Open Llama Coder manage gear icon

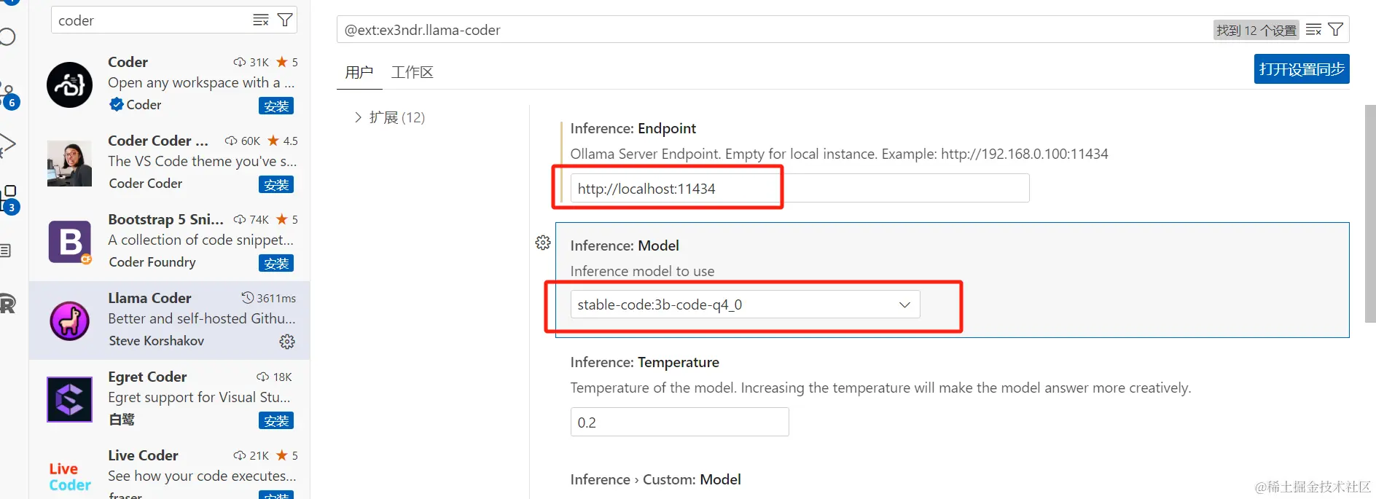(x=287, y=342)
